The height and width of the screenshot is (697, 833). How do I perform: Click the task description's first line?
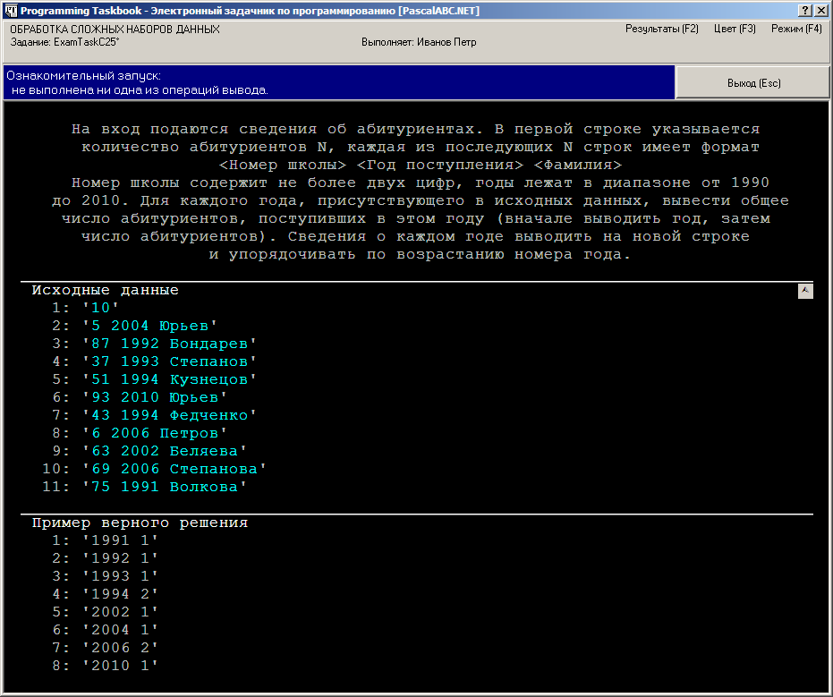pos(415,129)
